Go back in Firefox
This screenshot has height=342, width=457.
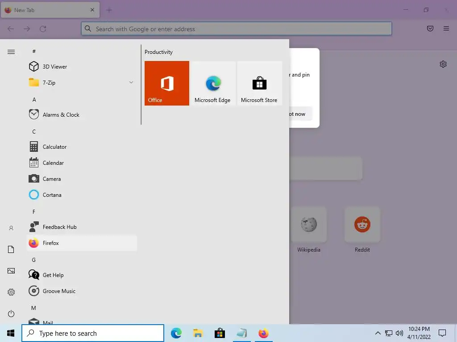(x=11, y=29)
